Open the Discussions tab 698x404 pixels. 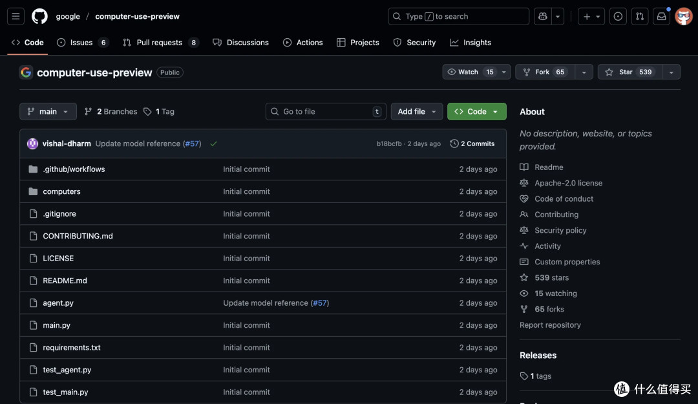[x=241, y=43]
